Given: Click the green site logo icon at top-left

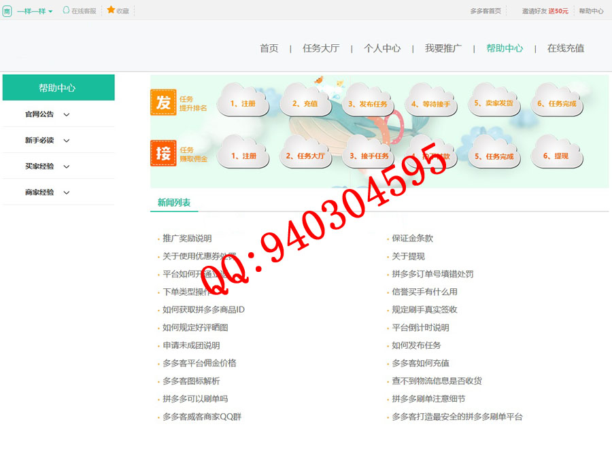Looking at the screenshot, I should coord(7,11).
